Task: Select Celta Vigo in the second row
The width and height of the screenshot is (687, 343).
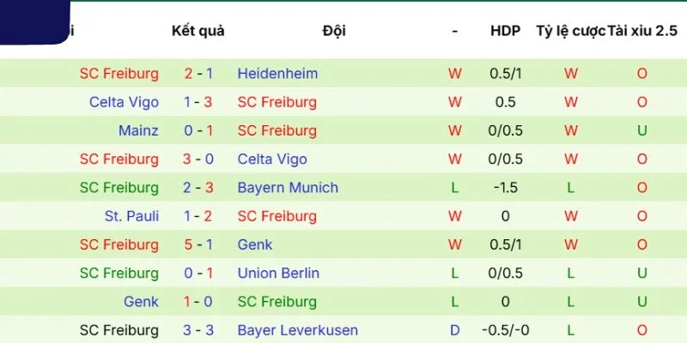Action: point(124,102)
